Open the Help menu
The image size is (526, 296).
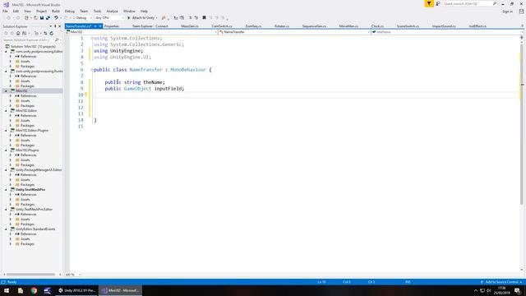coord(144,12)
